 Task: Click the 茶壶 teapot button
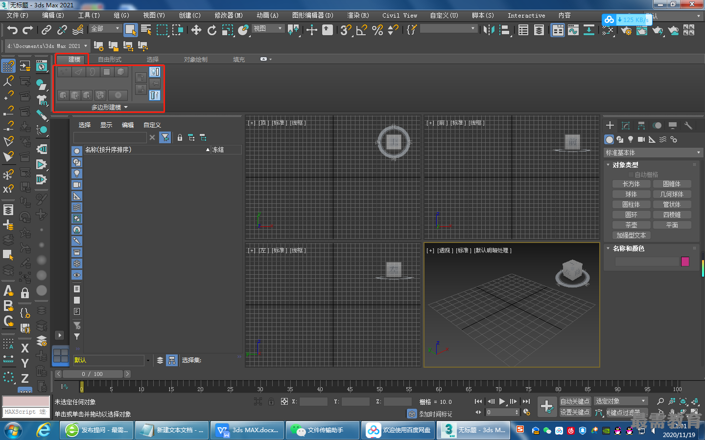pyautogui.click(x=631, y=225)
